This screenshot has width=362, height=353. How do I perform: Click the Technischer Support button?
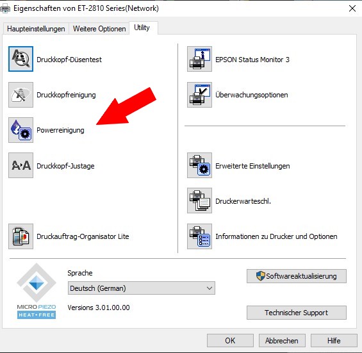[x=297, y=313]
